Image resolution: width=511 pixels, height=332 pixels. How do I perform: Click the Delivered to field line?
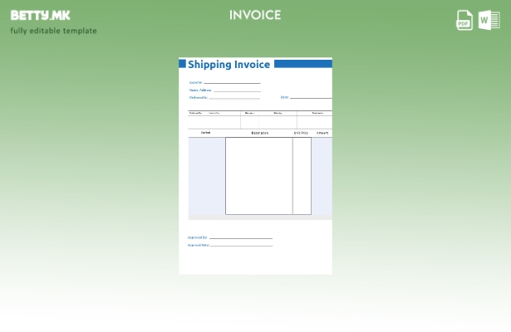pos(234,98)
